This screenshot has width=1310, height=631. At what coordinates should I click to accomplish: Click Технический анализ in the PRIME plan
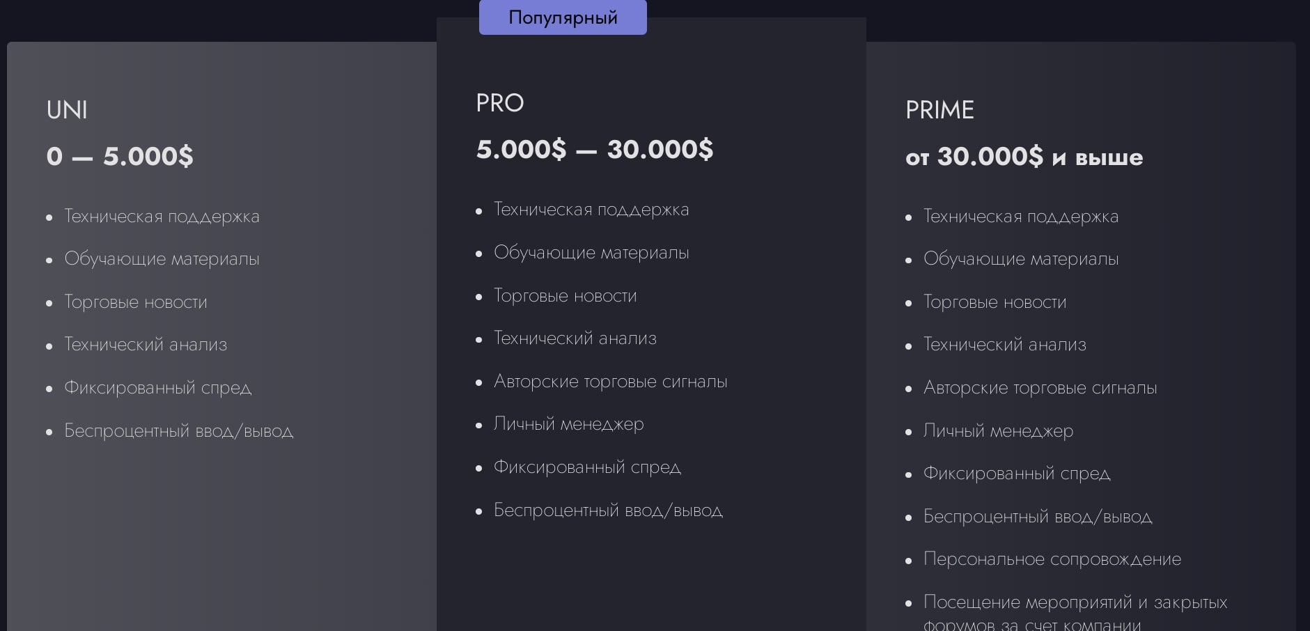(1005, 345)
